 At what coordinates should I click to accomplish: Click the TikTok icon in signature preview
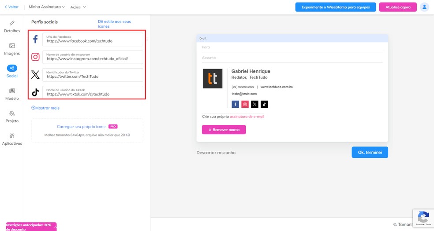pyautogui.click(x=264, y=104)
